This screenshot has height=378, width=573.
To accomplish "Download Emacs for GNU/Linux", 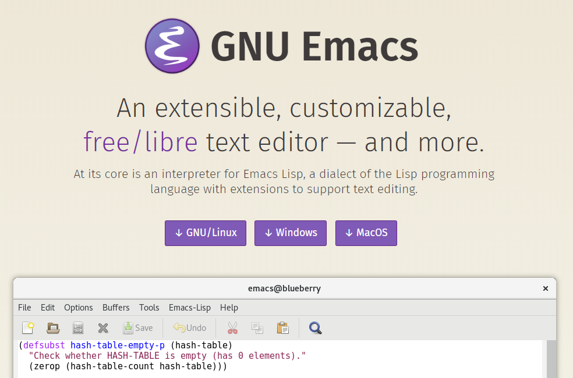I will (x=206, y=233).
